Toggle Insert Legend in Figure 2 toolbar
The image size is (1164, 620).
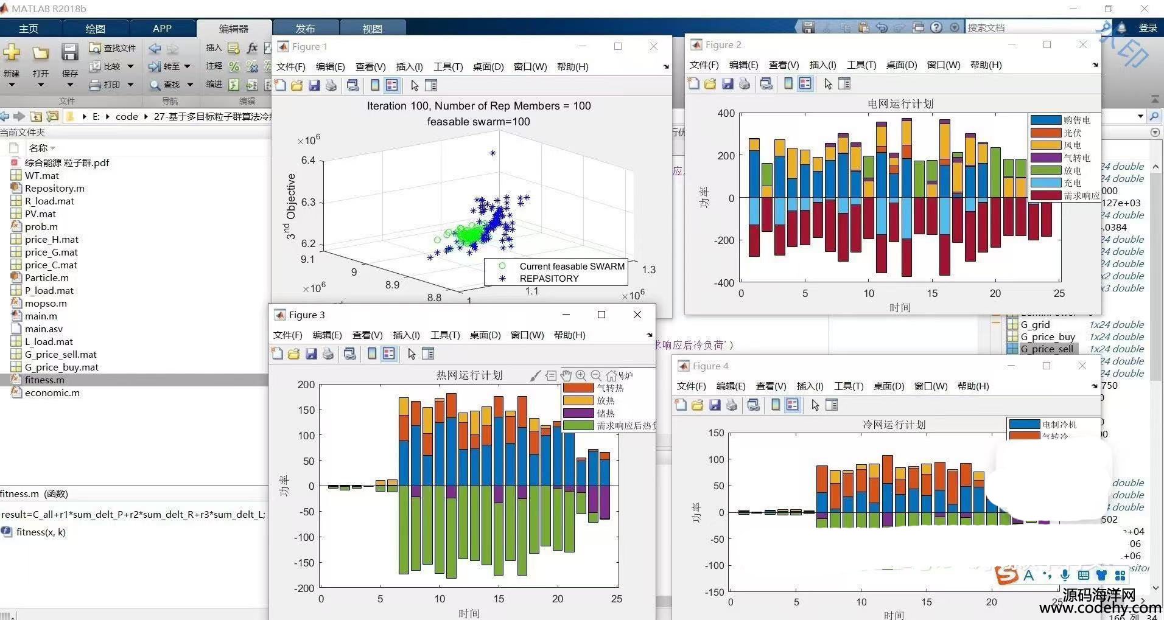805,84
